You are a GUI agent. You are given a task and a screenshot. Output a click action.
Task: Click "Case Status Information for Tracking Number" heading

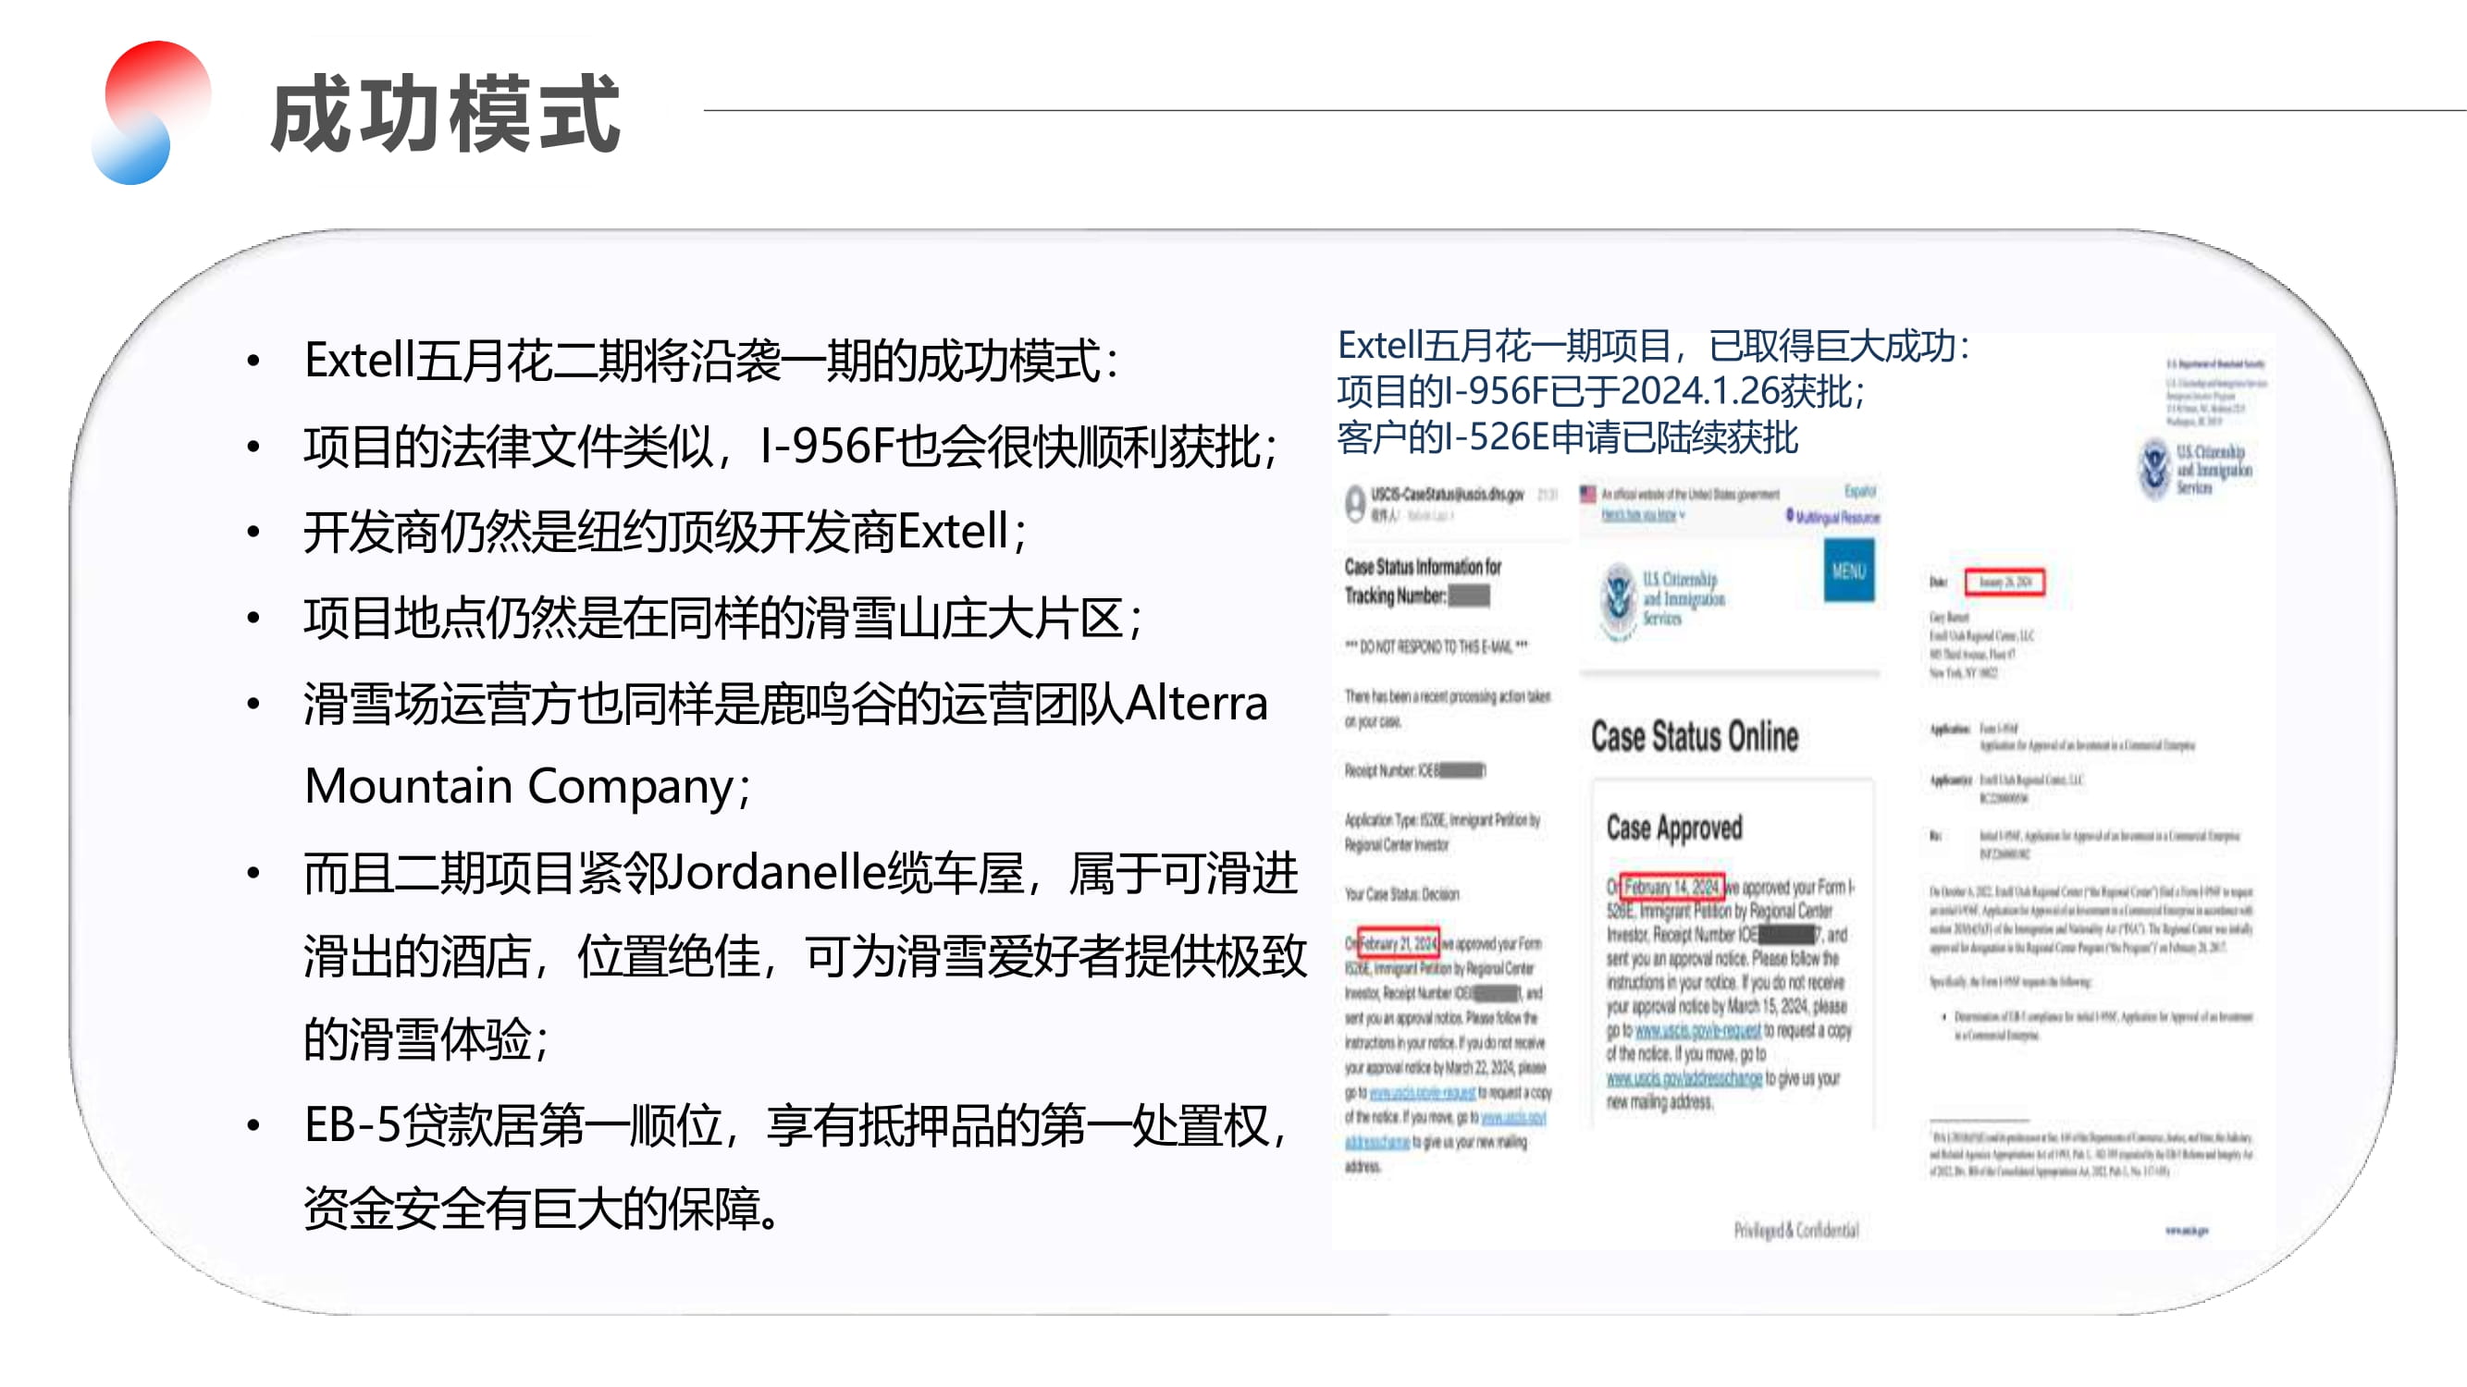coord(1422,581)
